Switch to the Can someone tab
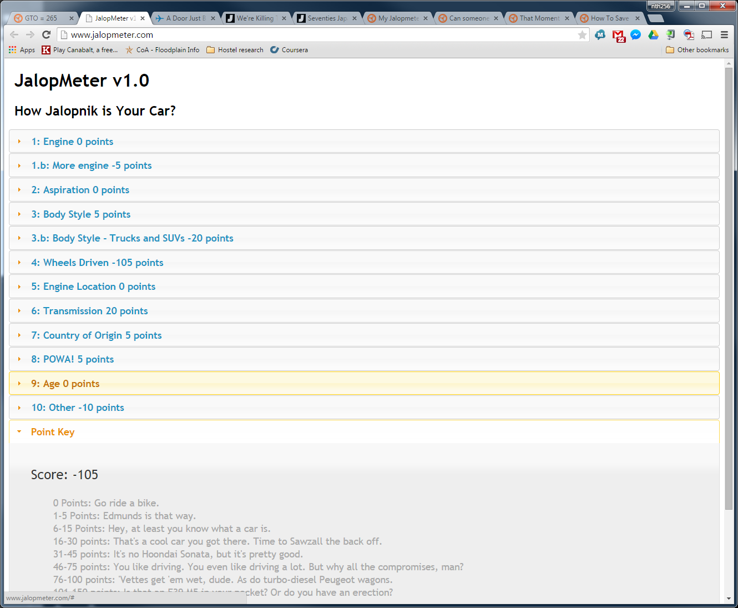 click(x=468, y=18)
